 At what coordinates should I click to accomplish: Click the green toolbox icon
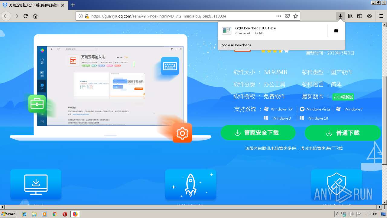pos(37,104)
